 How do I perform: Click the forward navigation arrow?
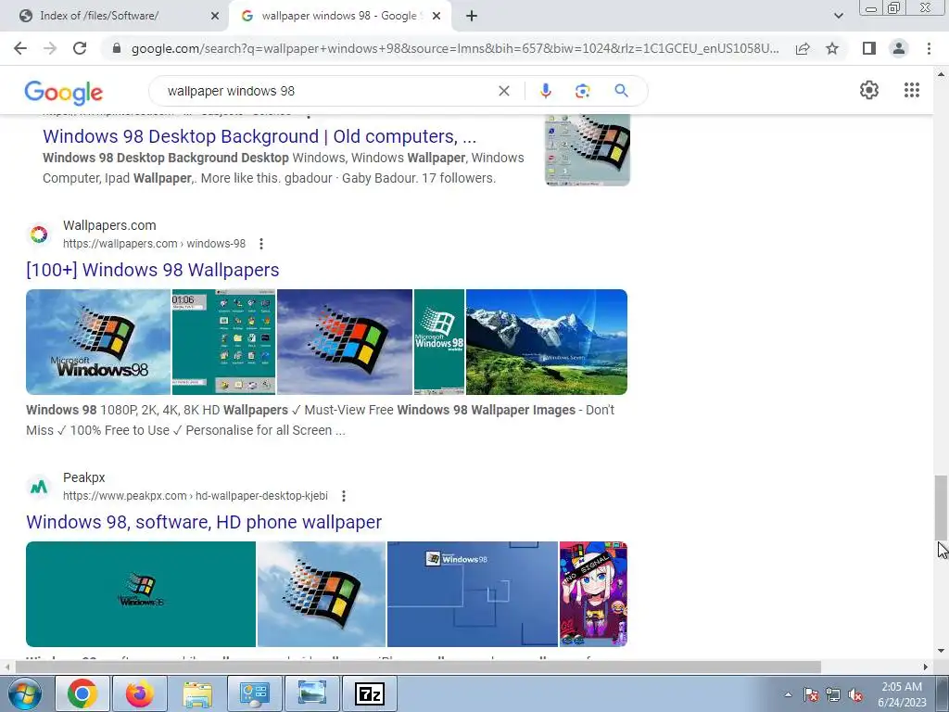pos(50,48)
